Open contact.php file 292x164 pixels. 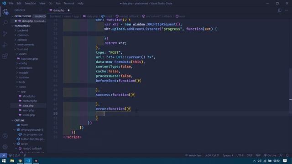(x=30, y=101)
